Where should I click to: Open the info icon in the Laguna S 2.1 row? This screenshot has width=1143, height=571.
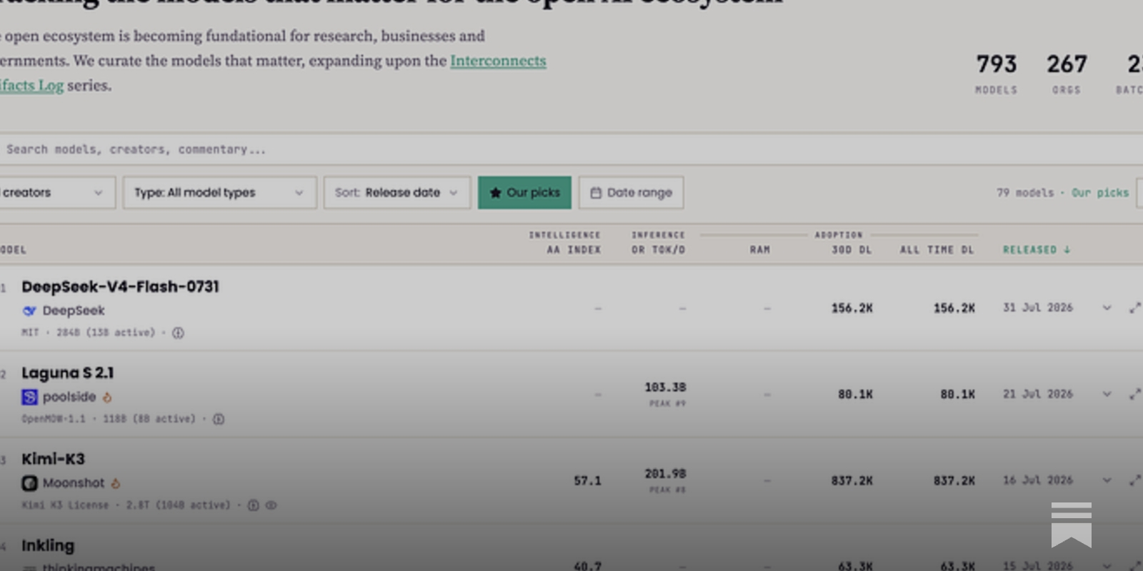pyautogui.click(x=219, y=419)
